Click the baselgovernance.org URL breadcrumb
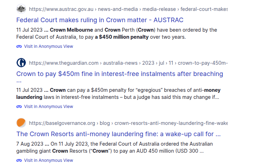Viewport: 256px width, 165px height. pyautogui.click(x=128, y=123)
